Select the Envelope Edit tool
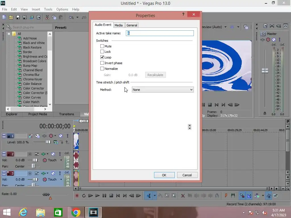 coord(160,196)
